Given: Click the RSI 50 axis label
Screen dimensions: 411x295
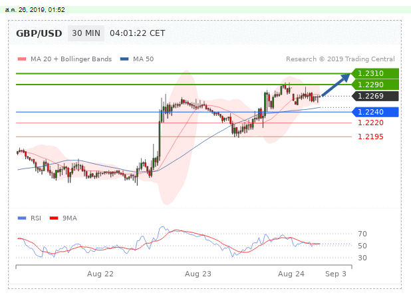Looking at the screenshot, I should click(x=362, y=246).
